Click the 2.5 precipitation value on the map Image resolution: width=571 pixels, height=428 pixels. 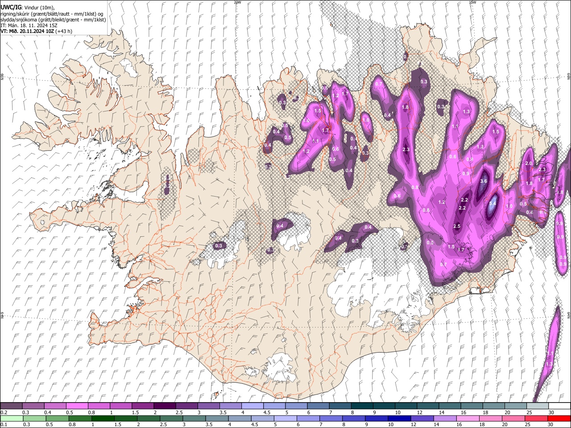point(457,226)
